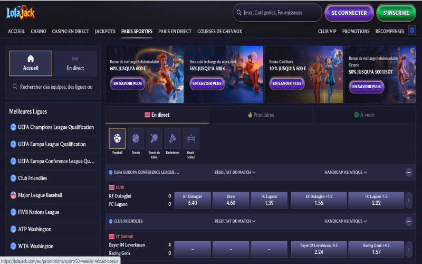Select FC Lugano -1.5 handicap at 2.22

(376, 200)
